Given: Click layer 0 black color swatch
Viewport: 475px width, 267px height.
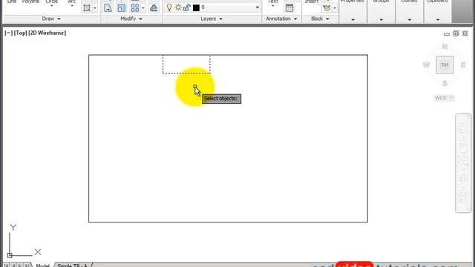Looking at the screenshot, I should [196, 7].
